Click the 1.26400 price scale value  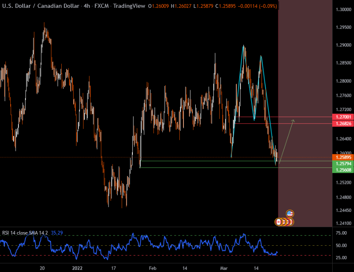(x=344, y=139)
